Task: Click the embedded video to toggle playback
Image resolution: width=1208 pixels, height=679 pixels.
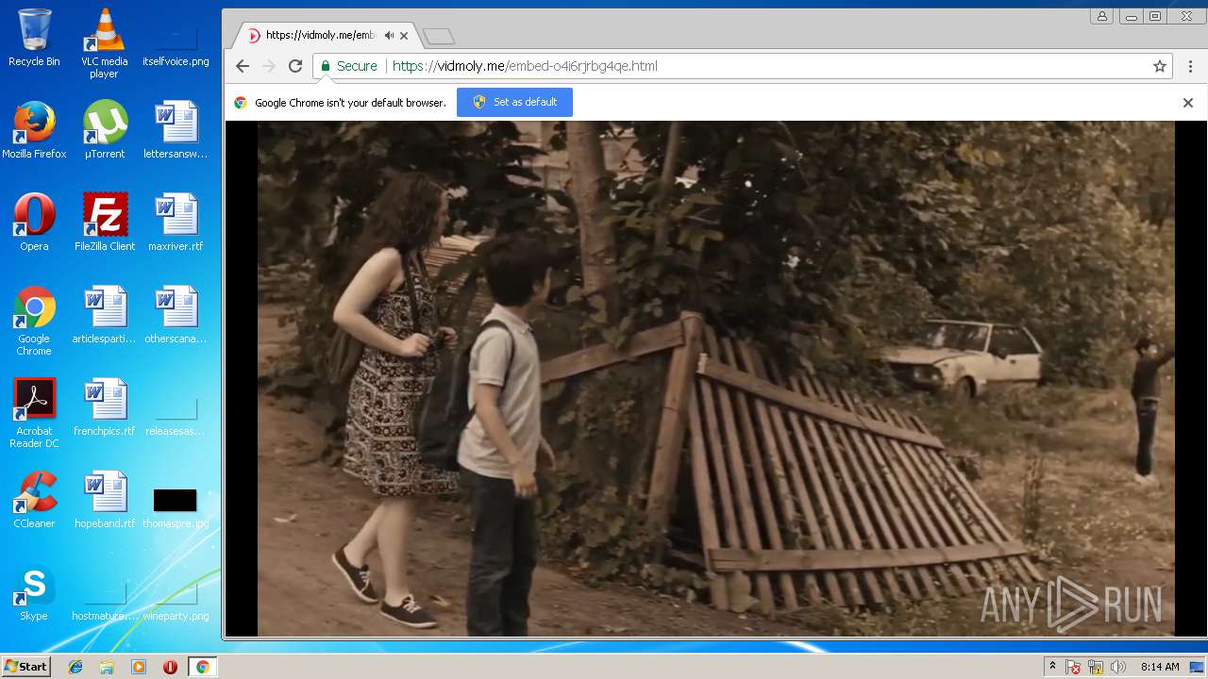Action: pyautogui.click(x=716, y=378)
